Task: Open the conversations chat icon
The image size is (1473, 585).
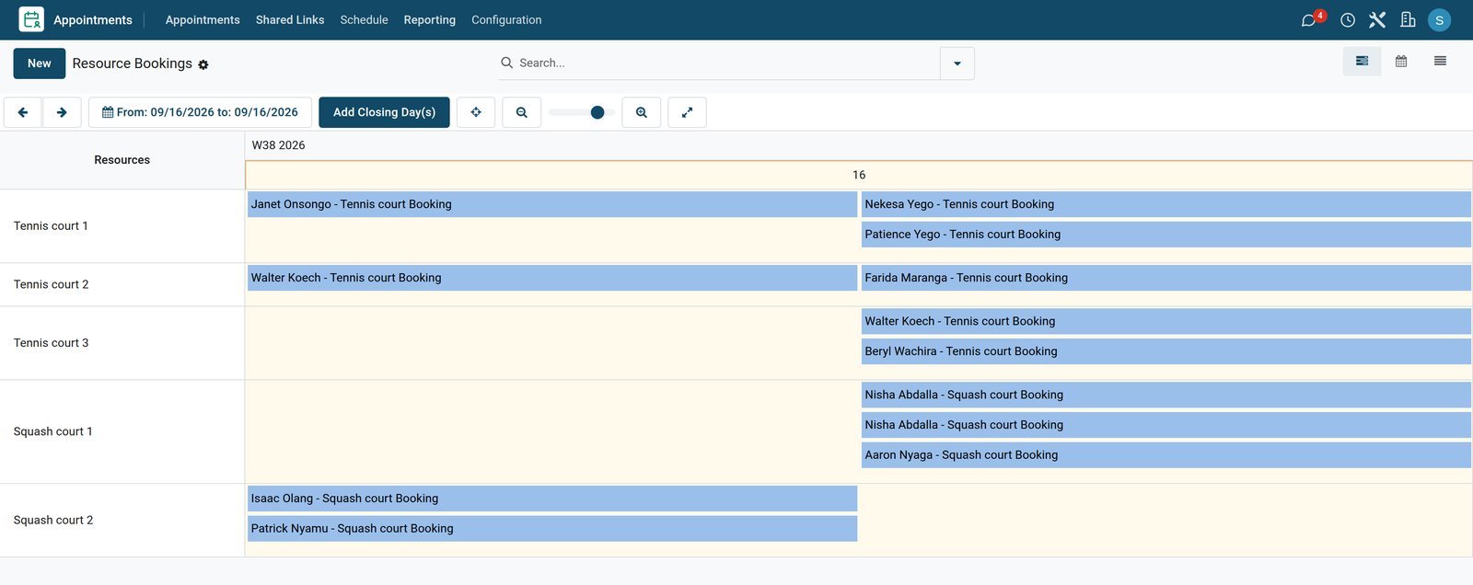Action: point(1308,20)
